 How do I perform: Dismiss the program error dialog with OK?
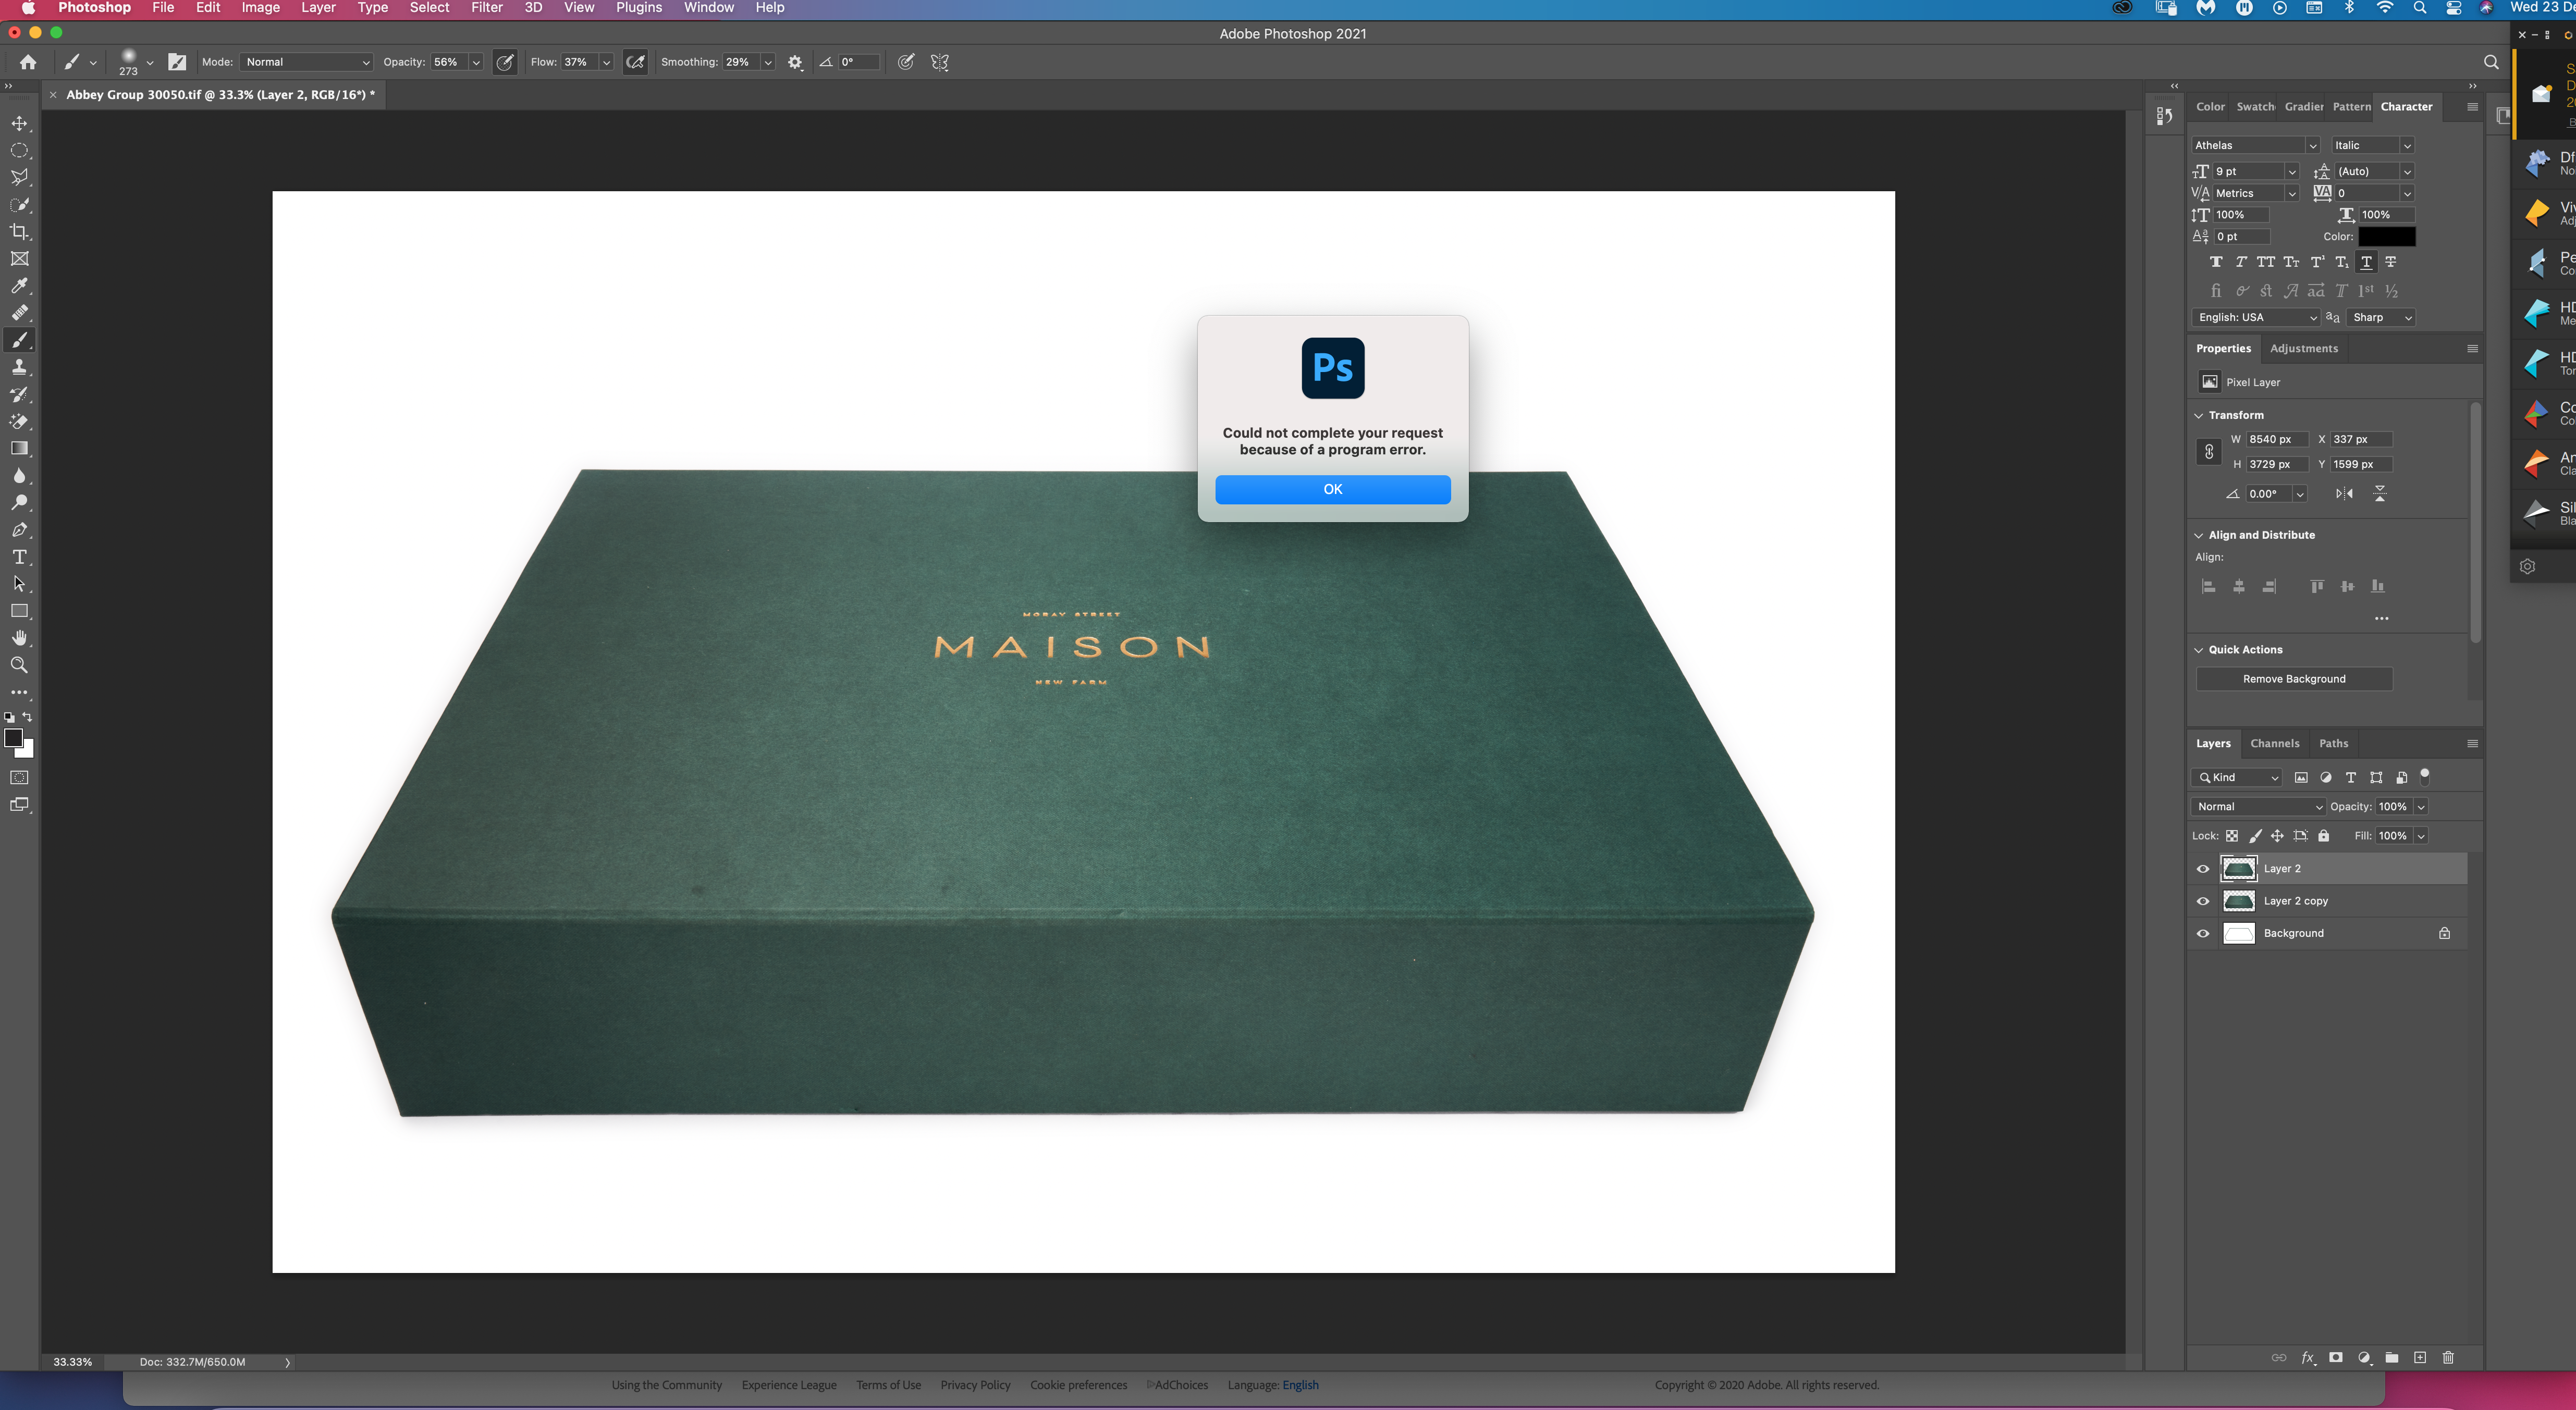[x=1332, y=489]
